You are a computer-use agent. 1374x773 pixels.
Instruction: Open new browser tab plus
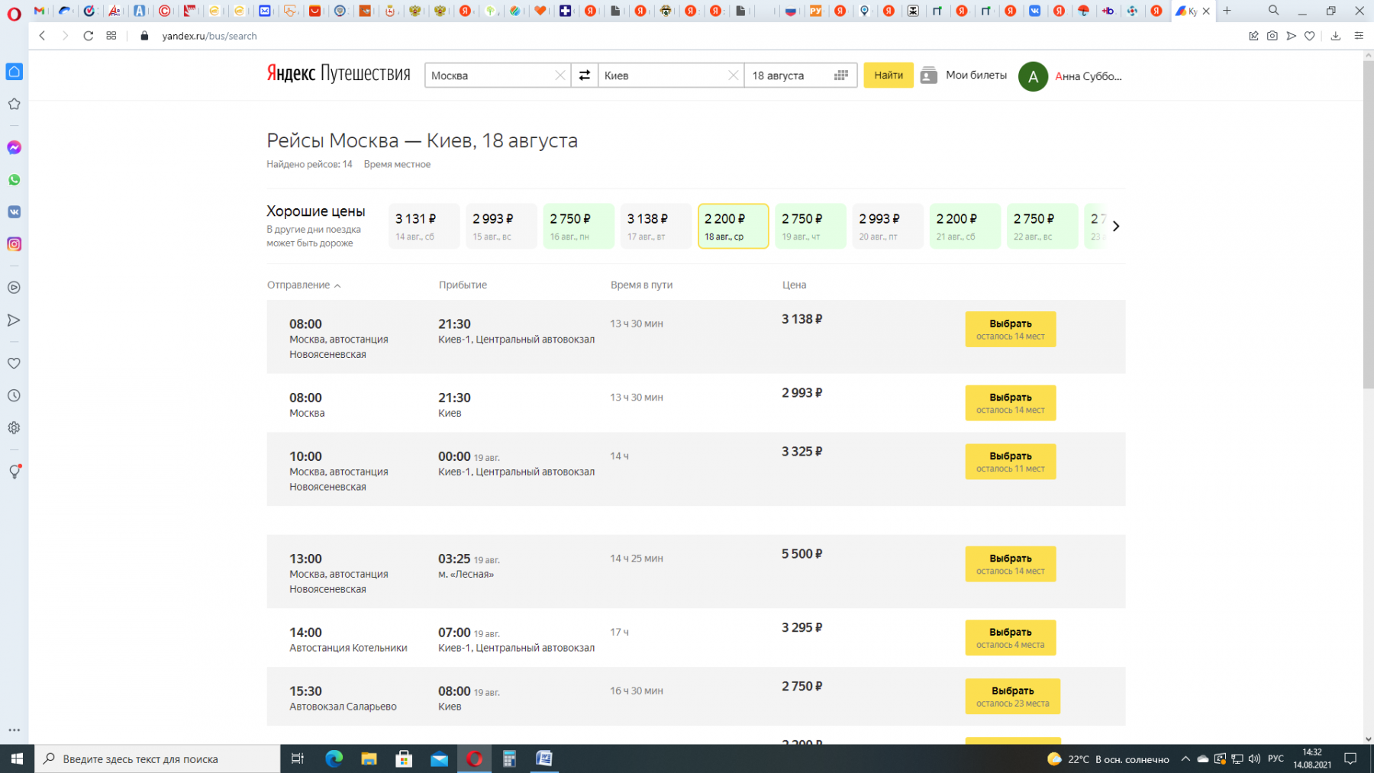(1227, 11)
